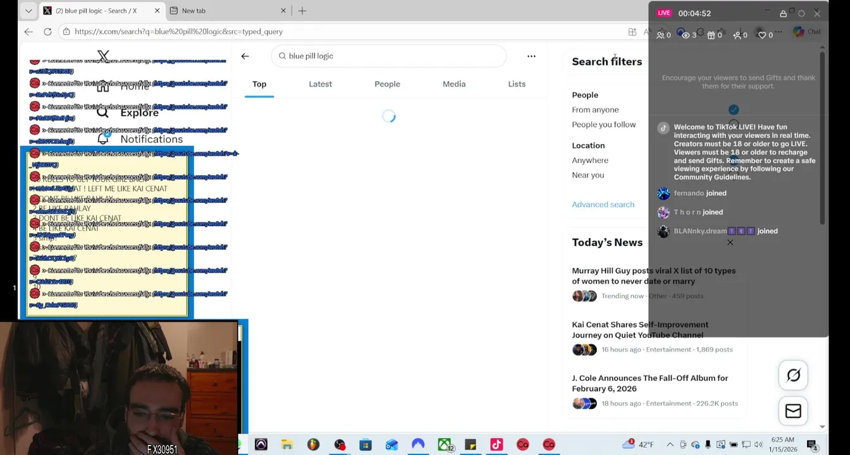The width and height of the screenshot is (850, 455).
Task: Click the back arrow beside search box
Action: click(245, 56)
